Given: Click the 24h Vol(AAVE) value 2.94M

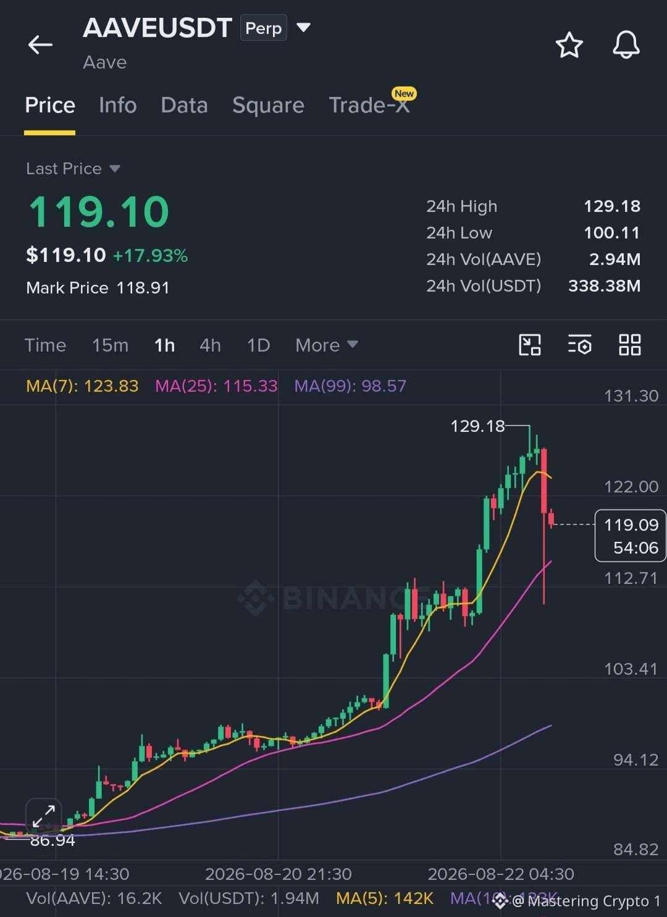Looking at the screenshot, I should coord(615,259).
